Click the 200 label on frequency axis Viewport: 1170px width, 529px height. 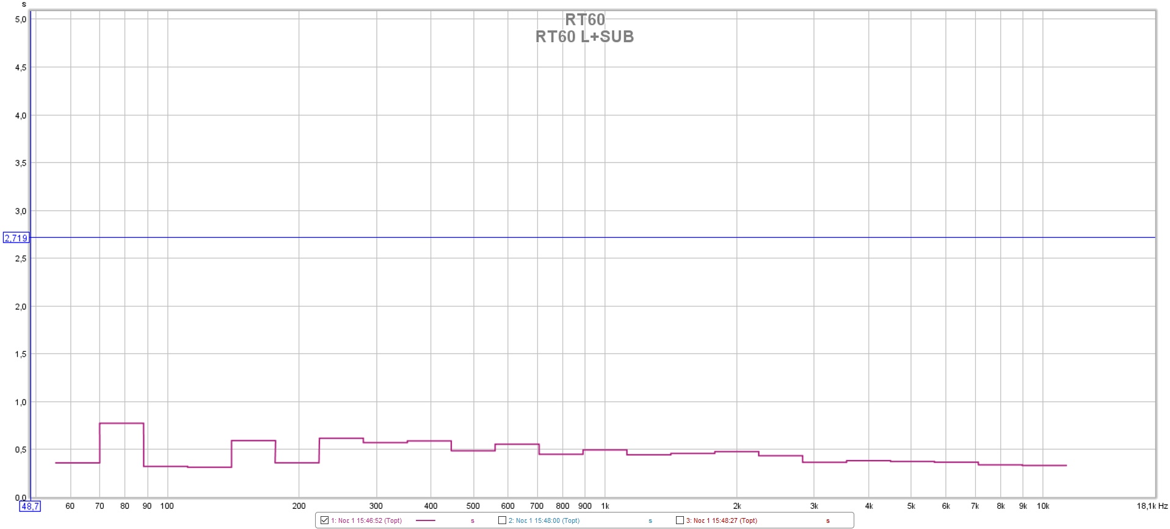pyautogui.click(x=299, y=506)
